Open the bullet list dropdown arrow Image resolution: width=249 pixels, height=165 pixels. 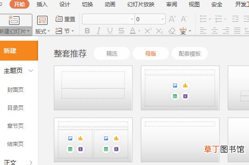[x=210, y=19]
